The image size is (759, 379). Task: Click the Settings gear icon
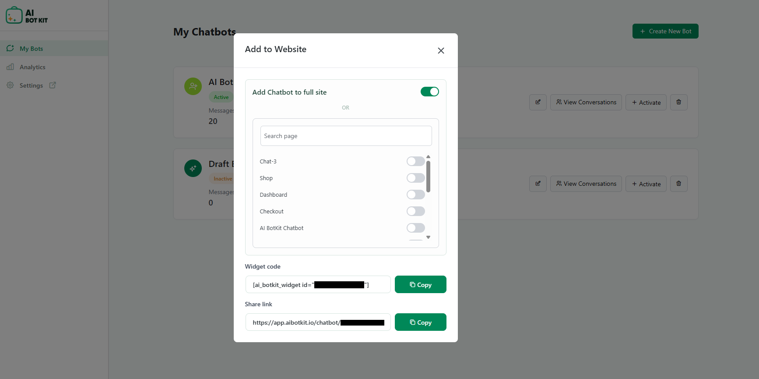tap(10, 85)
